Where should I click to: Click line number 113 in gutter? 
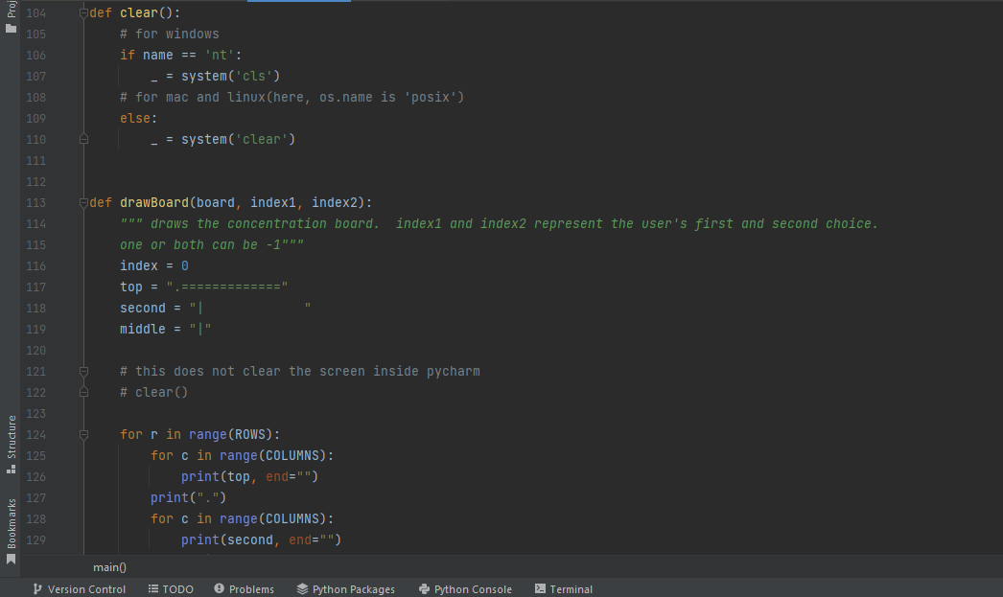(x=35, y=202)
